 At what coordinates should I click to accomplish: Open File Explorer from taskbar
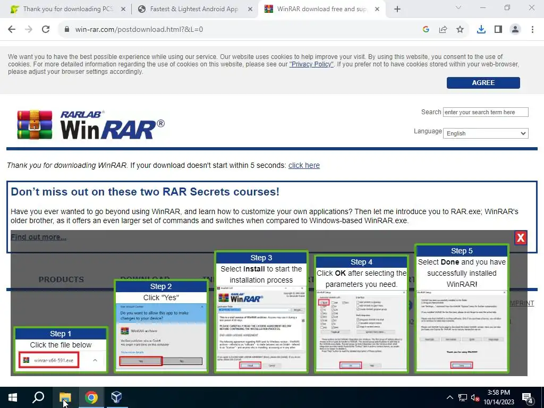[x=64, y=397]
